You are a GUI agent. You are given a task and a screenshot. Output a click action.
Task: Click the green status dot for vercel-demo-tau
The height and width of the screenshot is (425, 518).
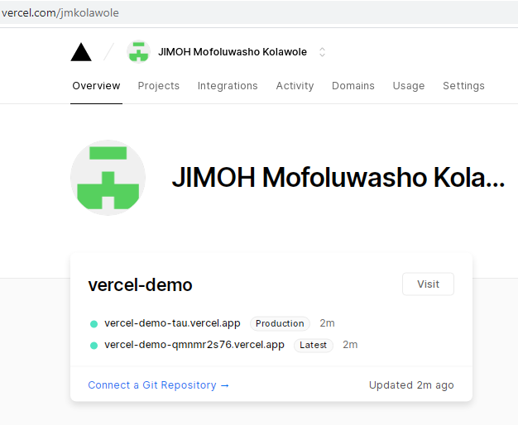coord(94,324)
